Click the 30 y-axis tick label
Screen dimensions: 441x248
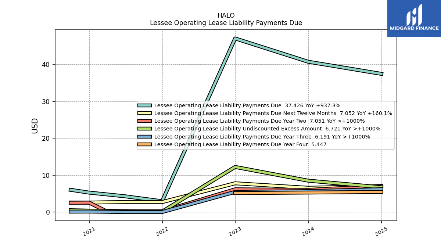click(46, 101)
